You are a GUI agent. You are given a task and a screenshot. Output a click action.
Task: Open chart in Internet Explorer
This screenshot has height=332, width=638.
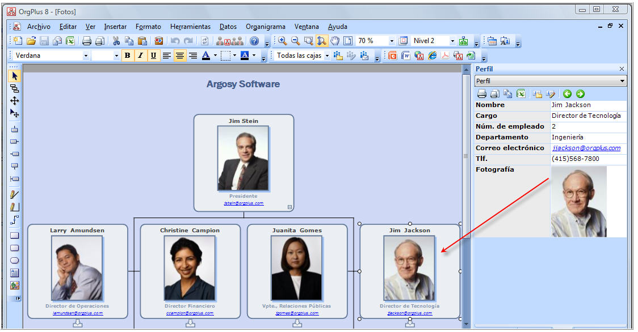point(432,56)
